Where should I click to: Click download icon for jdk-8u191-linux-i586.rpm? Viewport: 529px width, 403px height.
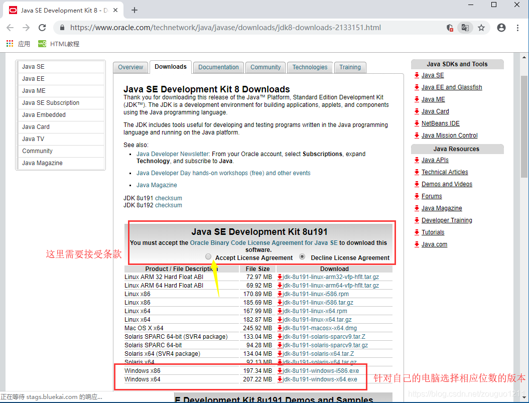(x=280, y=294)
